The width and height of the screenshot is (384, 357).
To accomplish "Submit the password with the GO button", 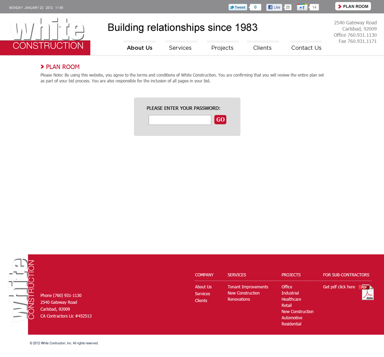I will pyautogui.click(x=220, y=120).
